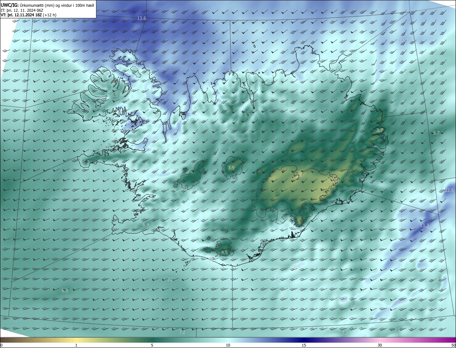The width and height of the screenshot is (456, 348).
Task: Click the yellow colorbar segment above 1
Action: pos(76,340)
